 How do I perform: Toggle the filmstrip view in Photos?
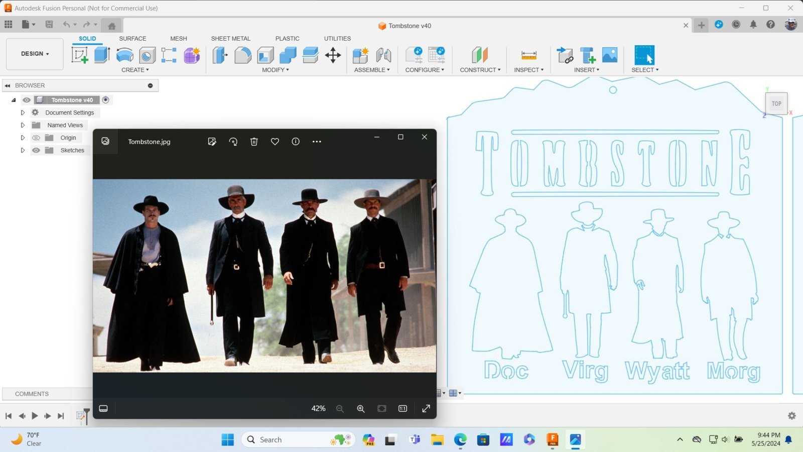(x=103, y=409)
